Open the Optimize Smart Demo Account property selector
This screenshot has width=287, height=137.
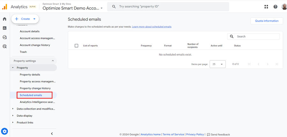[x=73, y=8]
